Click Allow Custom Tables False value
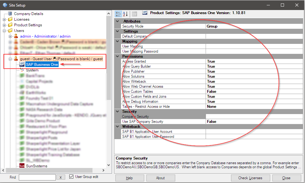Image resolution: width=305 pixels, height=183 pixels. click(254, 91)
